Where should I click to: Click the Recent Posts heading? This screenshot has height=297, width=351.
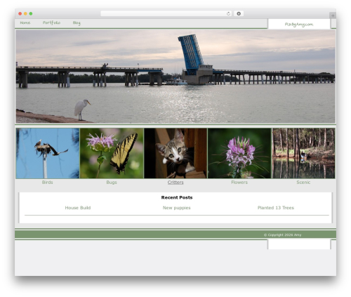(177, 197)
